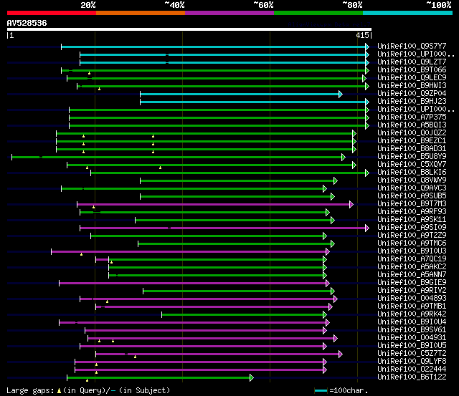Open the UniRef100_B9GIE9 label
The image size is (459, 396).
click(x=412, y=283)
